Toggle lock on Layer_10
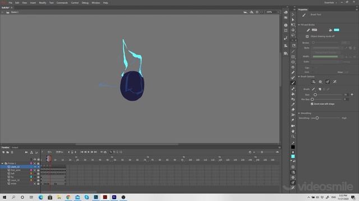Image resolution: width=359 pixels, height=201 pixels. click(38, 180)
